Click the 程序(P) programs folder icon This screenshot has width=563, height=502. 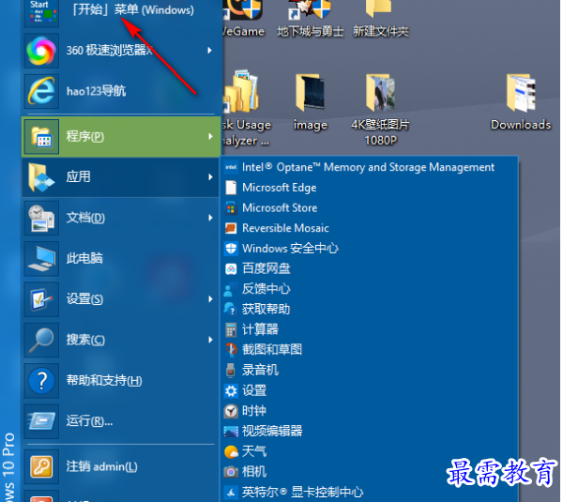41,137
